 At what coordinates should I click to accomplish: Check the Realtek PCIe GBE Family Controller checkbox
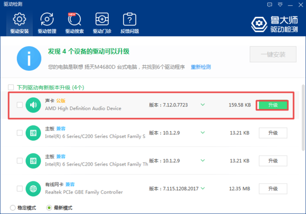(x=19, y=188)
